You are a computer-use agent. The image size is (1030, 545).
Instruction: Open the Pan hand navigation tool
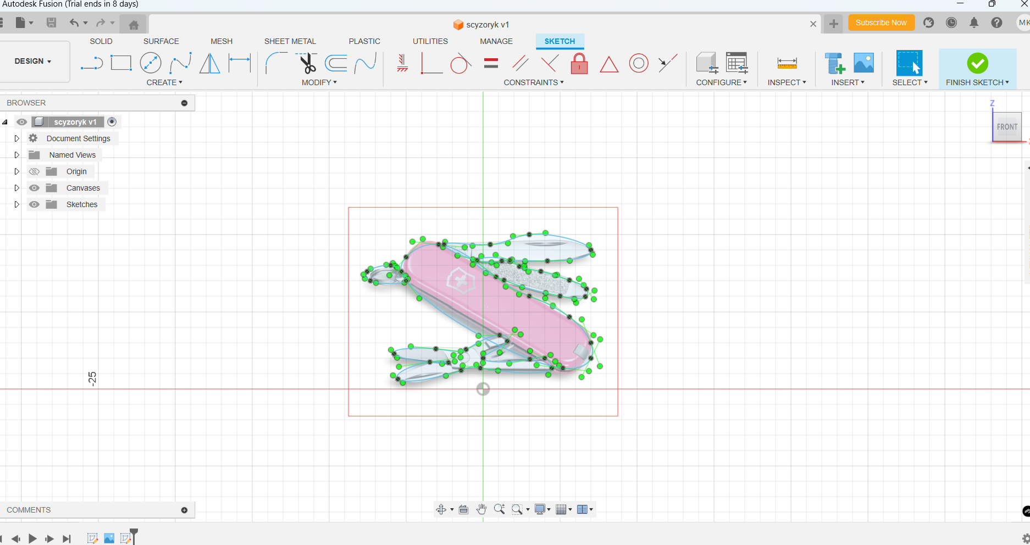click(x=481, y=509)
